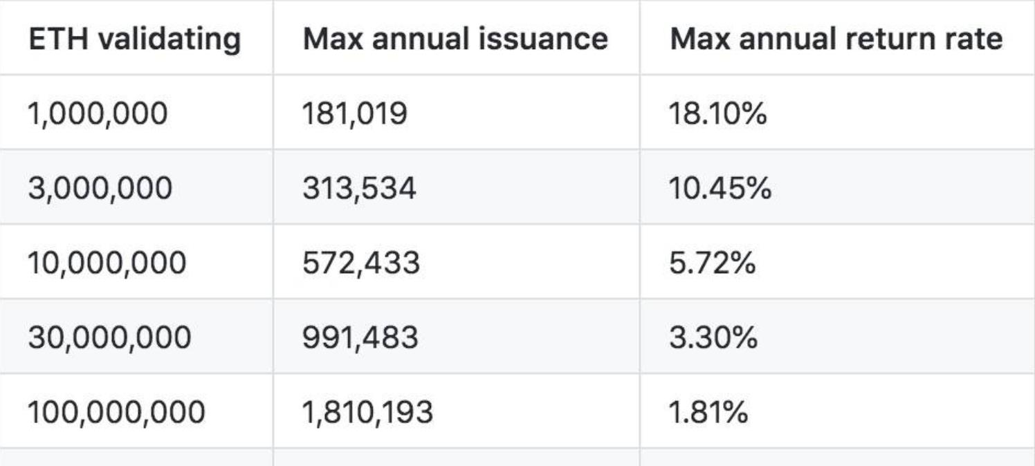This screenshot has width=1035, height=466.
Task: Select the 10,000,000 ETH validating cell
Action: [x=107, y=263]
